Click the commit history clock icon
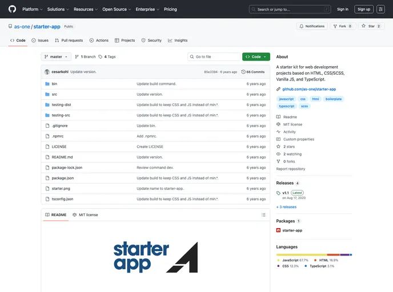The image size is (393, 292). [x=243, y=72]
